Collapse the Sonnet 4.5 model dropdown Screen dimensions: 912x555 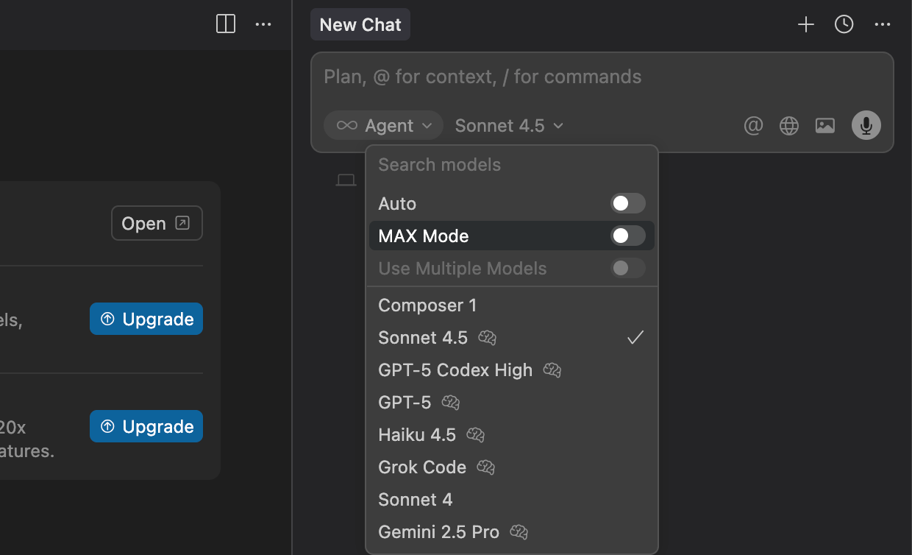point(509,126)
